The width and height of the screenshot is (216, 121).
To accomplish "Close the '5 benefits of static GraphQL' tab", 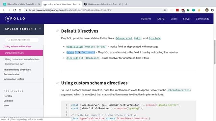I will pos(39,4).
